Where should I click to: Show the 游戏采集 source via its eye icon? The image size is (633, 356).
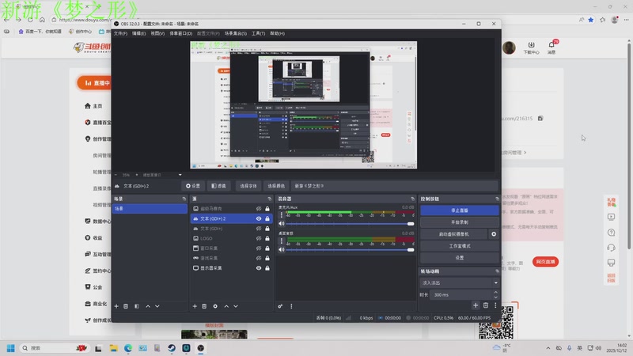[259, 259]
